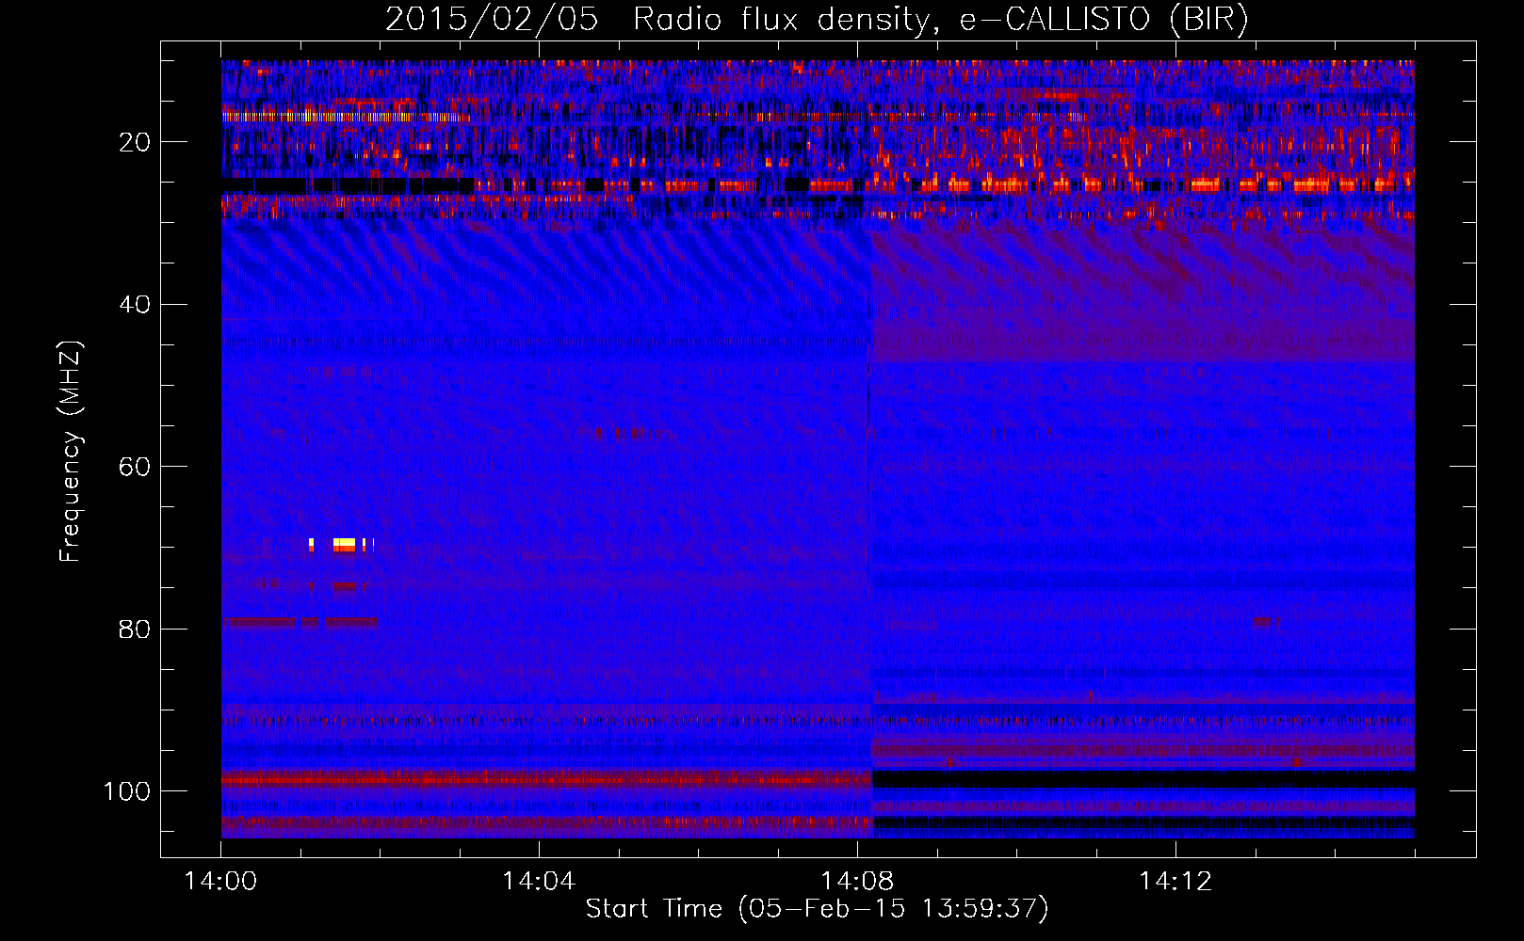Image resolution: width=1524 pixels, height=941 pixels.
Task: Click the 40 frequency tick label
Action: [x=135, y=305]
